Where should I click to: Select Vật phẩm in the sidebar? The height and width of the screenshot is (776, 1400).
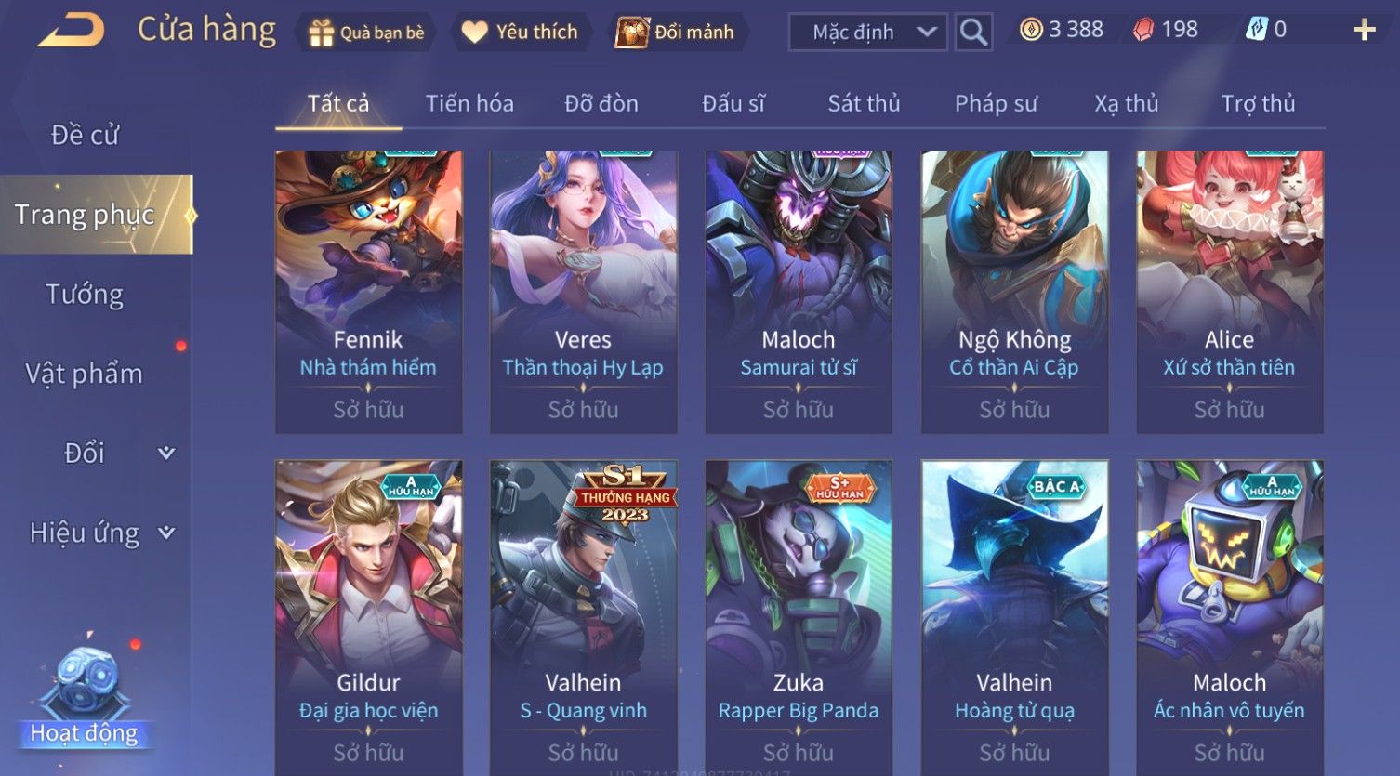click(85, 374)
